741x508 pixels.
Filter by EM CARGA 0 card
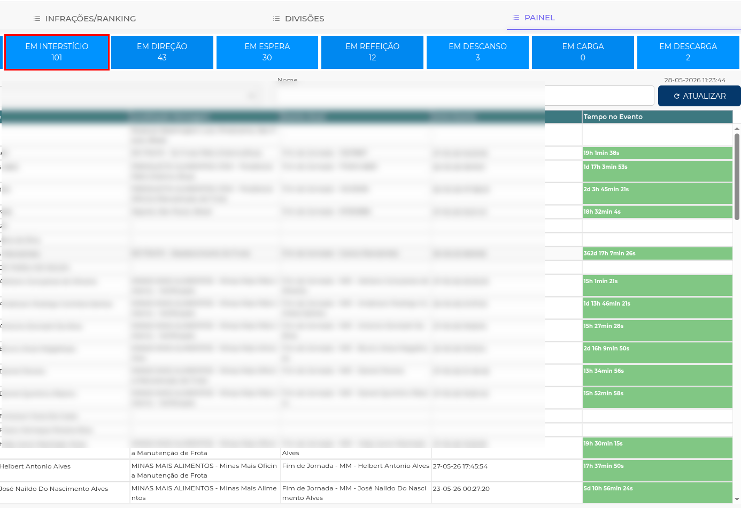click(x=583, y=52)
